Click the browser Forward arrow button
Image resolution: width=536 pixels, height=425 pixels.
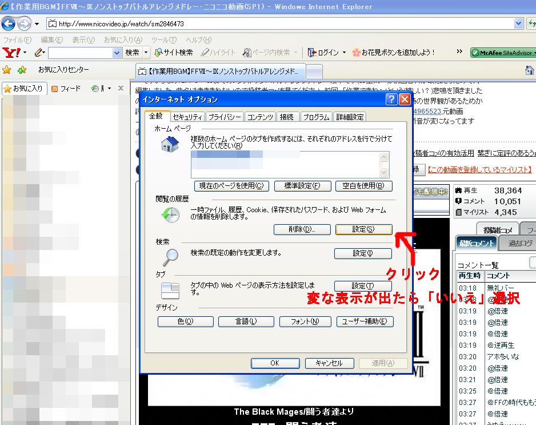pyautogui.click(x=24, y=23)
